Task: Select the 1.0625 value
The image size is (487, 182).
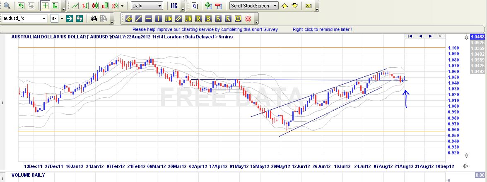Action: [478, 43]
